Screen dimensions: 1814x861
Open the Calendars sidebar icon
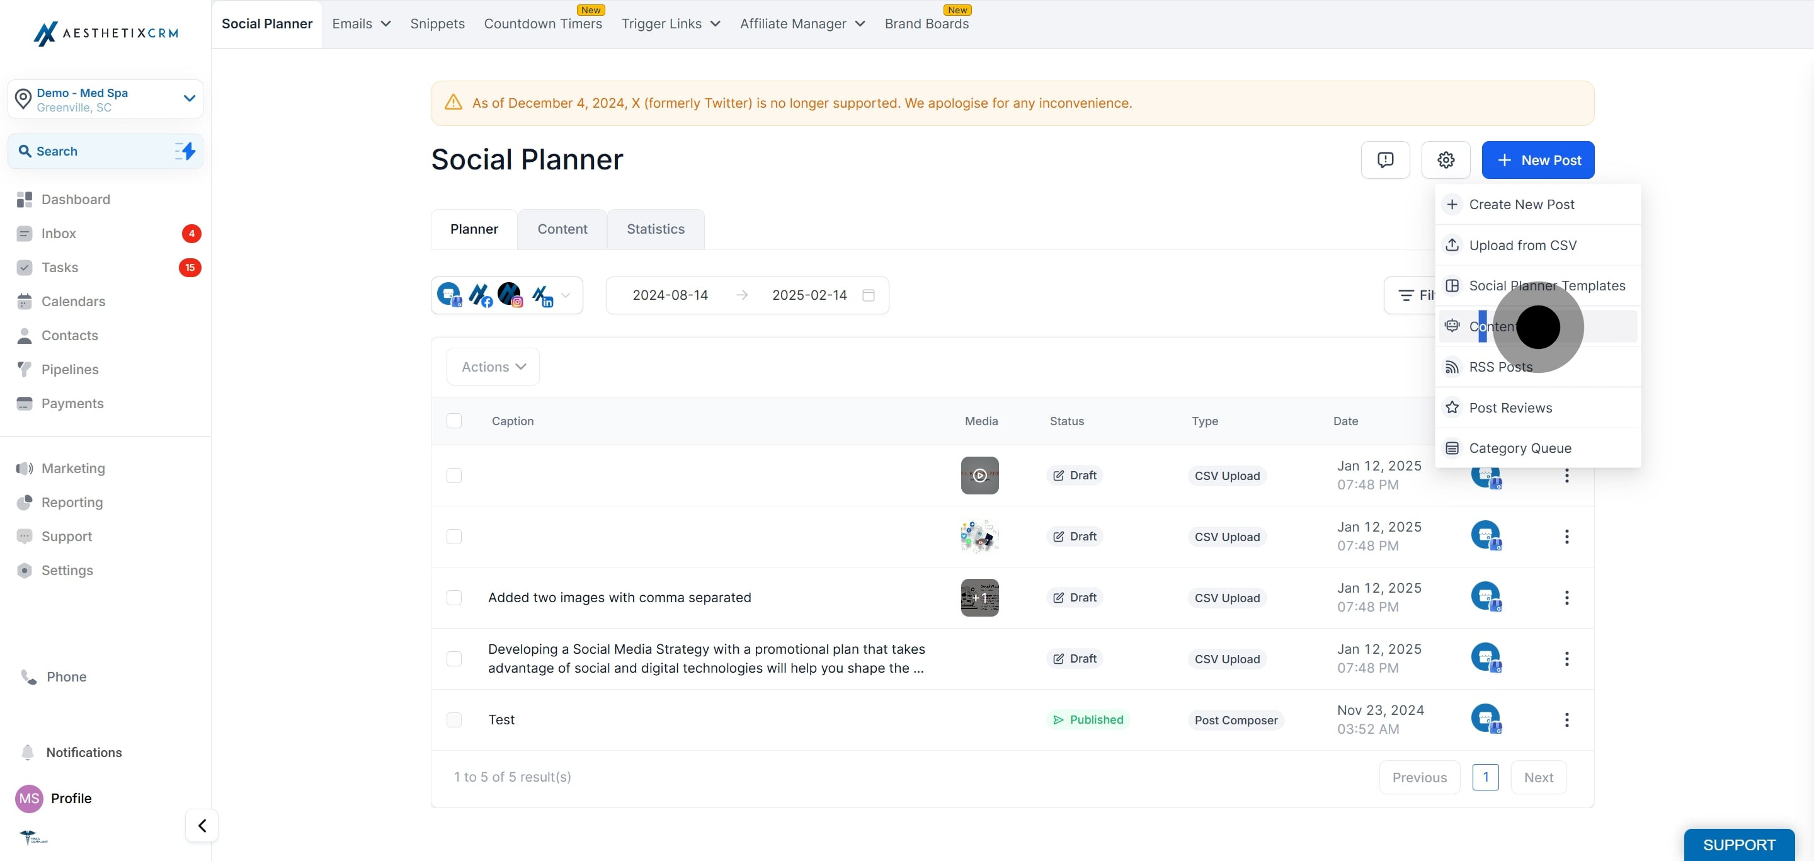(x=25, y=301)
